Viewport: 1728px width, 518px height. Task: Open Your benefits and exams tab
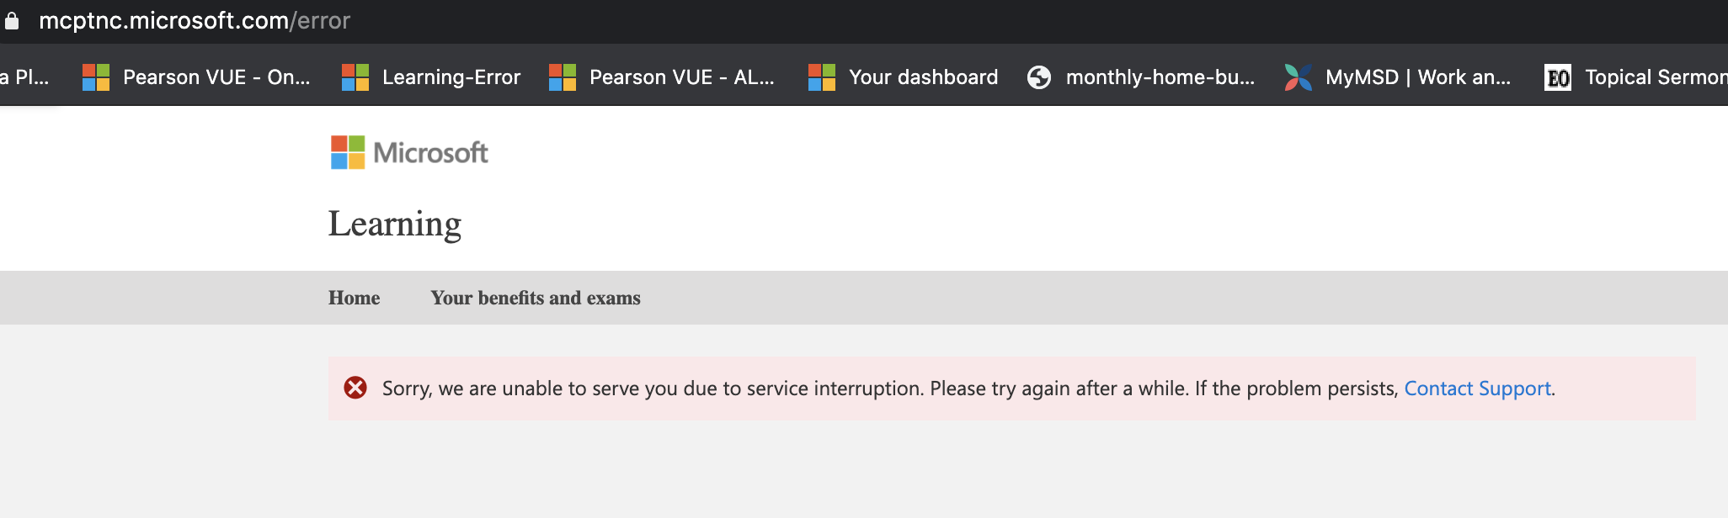pyautogui.click(x=536, y=298)
